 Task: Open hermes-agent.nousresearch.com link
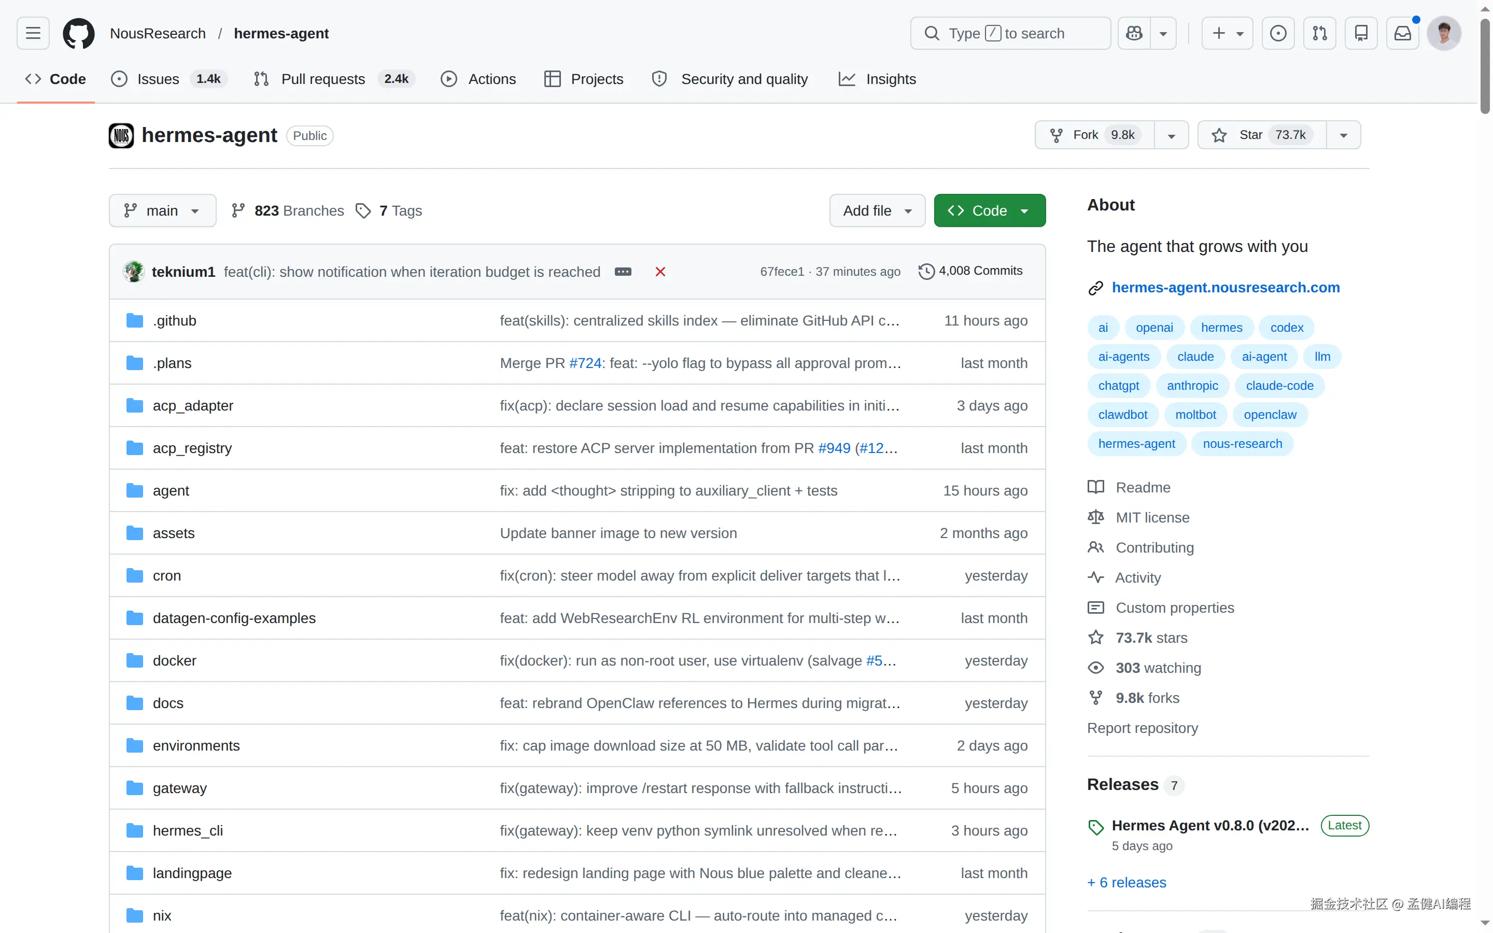tap(1226, 288)
